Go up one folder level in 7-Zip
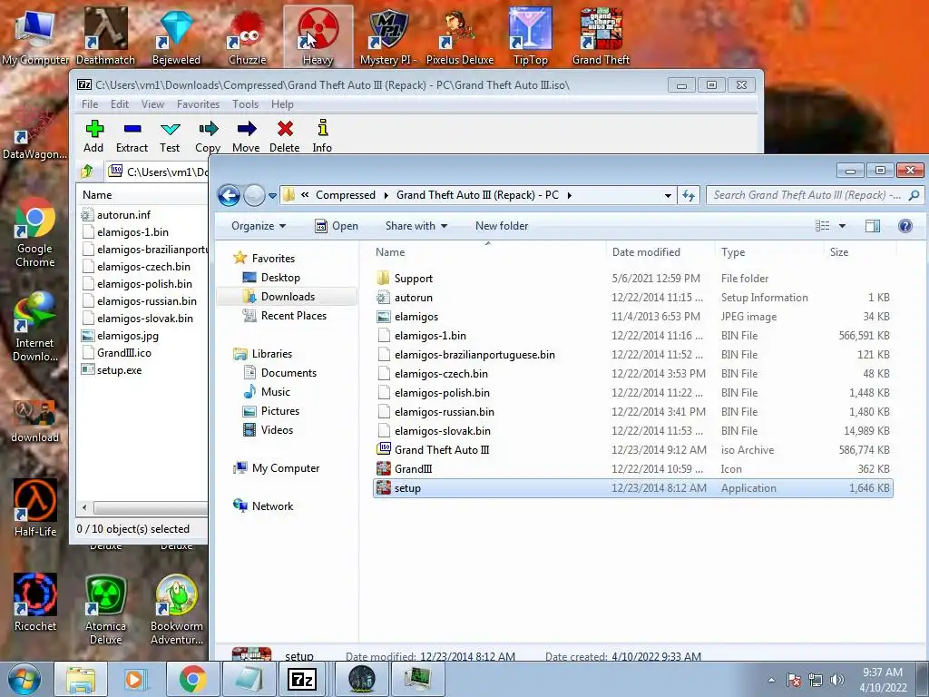929x697 pixels. (x=87, y=172)
